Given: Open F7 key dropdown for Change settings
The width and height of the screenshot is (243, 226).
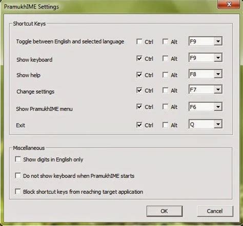Looking at the screenshot, I should tap(218, 89).
